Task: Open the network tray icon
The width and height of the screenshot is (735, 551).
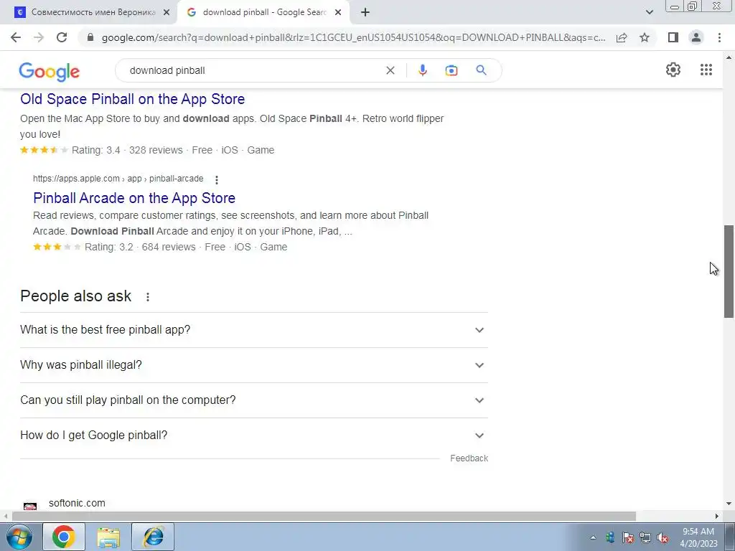Action: coord(645,537)
